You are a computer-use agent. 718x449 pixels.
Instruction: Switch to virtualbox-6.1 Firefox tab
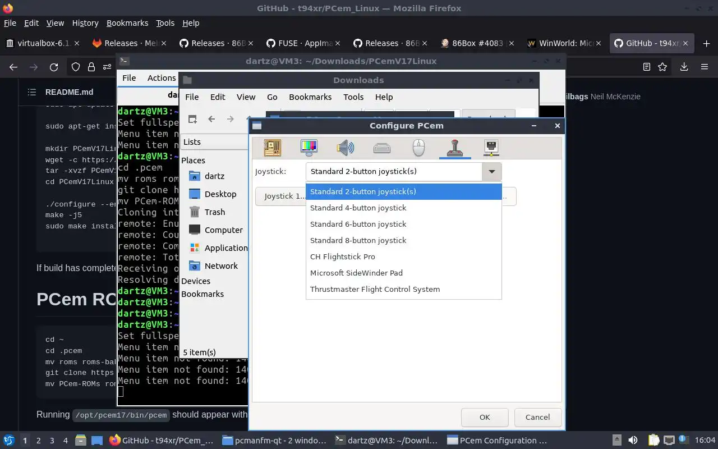tap(43, 43)
